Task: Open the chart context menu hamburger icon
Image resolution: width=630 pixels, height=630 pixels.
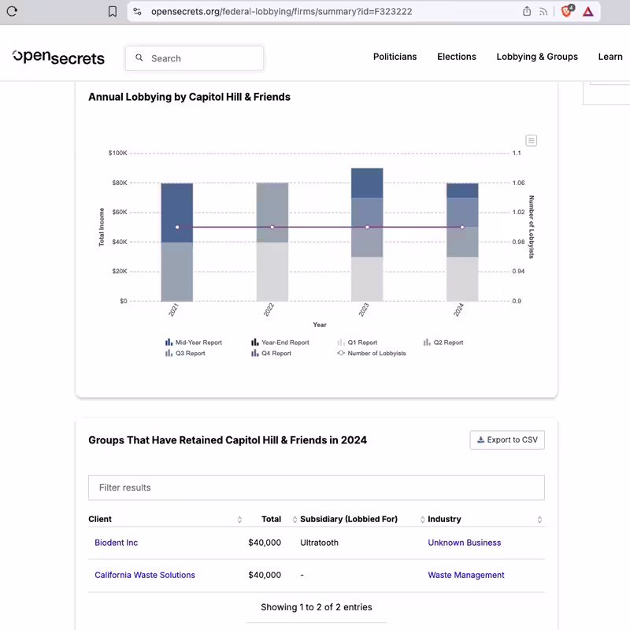Action: point(531,141)
